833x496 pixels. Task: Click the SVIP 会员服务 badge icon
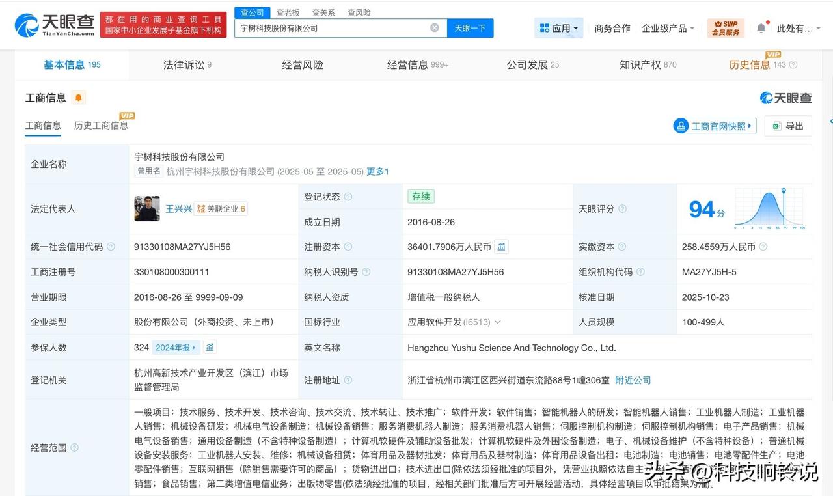[x=725, y=27]
